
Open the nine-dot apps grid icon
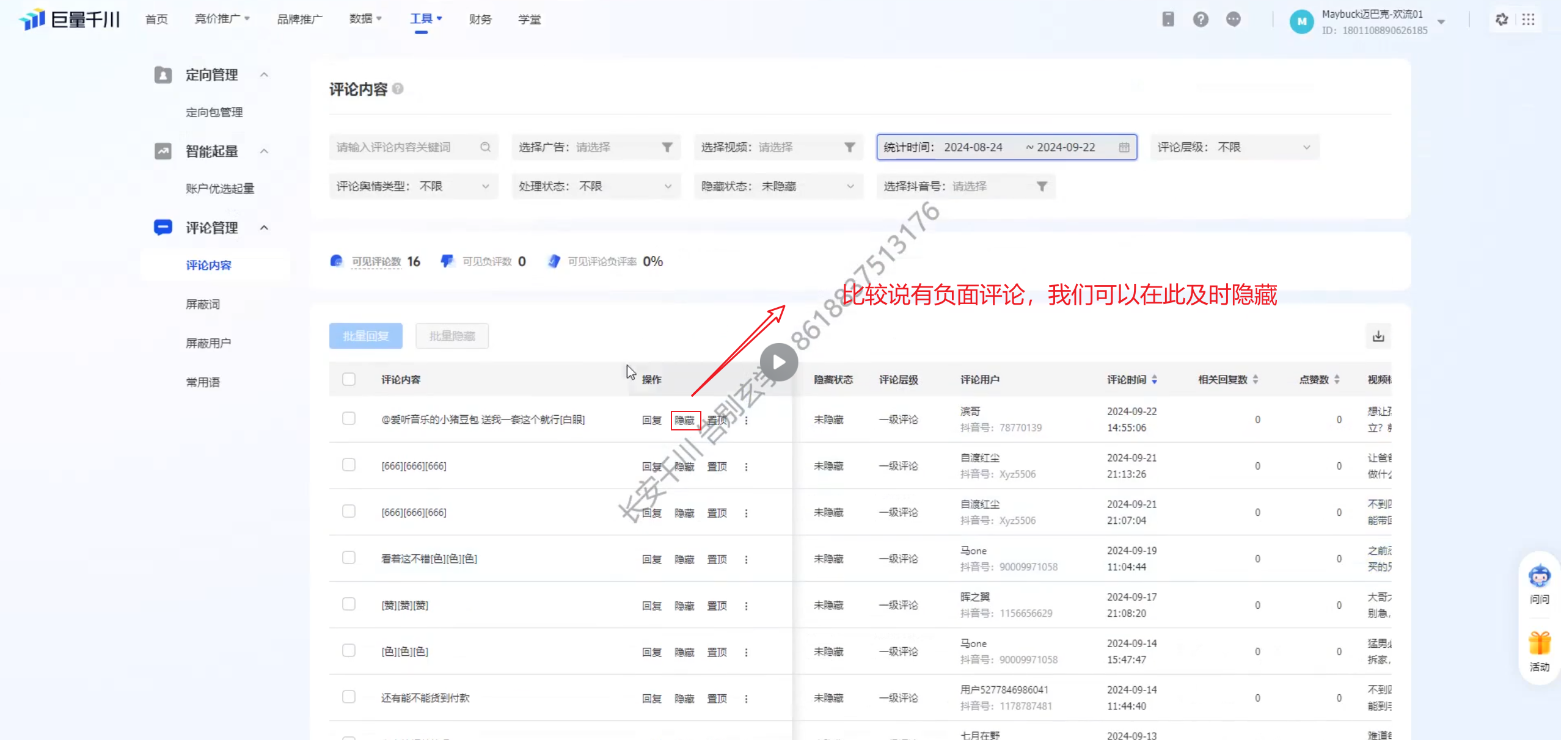[x=1528, y=20]
